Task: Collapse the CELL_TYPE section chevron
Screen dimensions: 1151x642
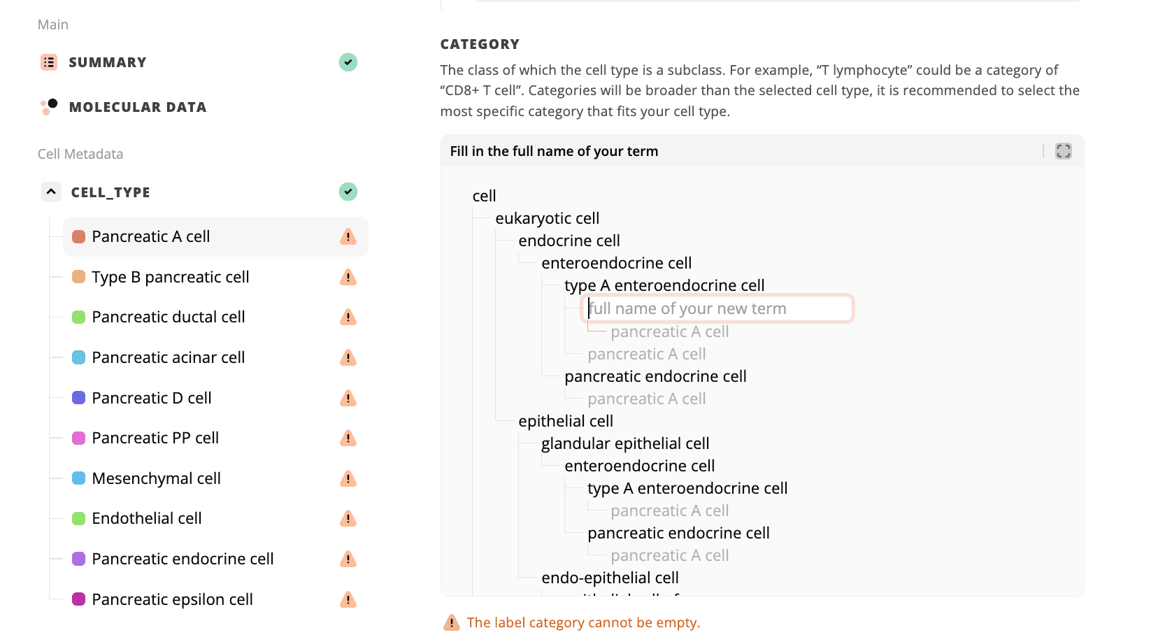Action: [51, 192]
